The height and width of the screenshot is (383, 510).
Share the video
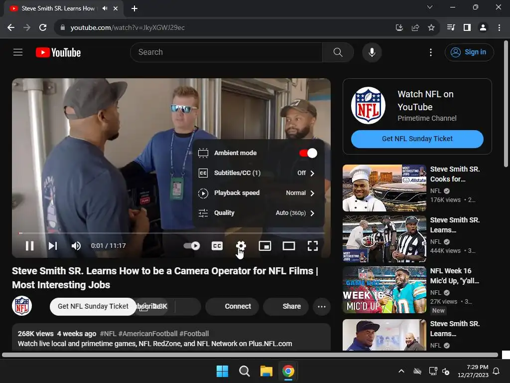[x=286, y=307]
